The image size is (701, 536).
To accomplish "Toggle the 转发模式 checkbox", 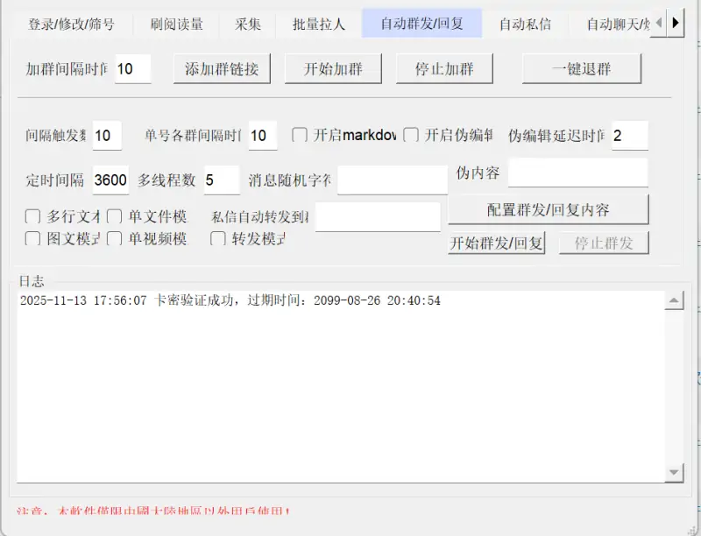I will 217,238.
